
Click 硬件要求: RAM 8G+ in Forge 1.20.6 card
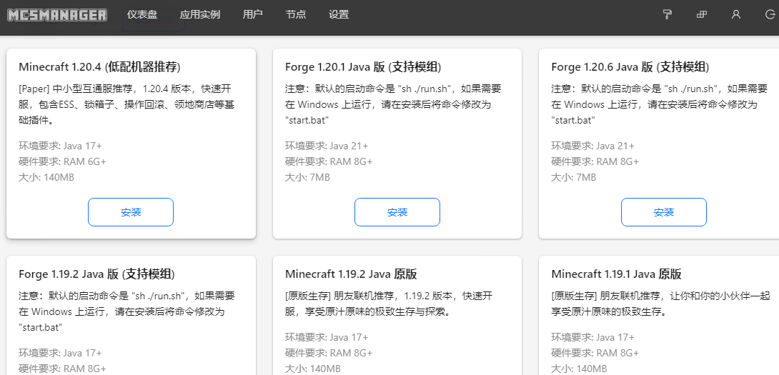click(x=595, y=161)
